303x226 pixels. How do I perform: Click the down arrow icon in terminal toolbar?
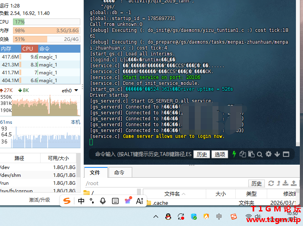point(277,154)
